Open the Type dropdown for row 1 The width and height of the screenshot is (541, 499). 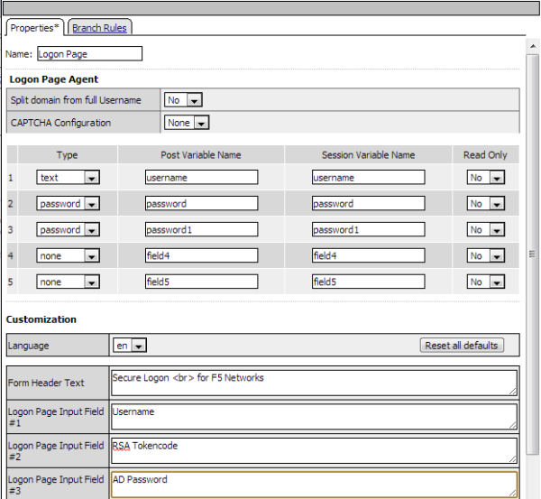[x=67, y=178]
